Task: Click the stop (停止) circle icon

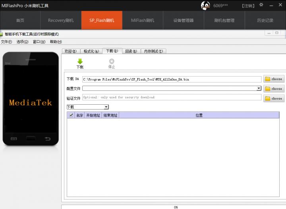Action: click(x=112, y=61)
